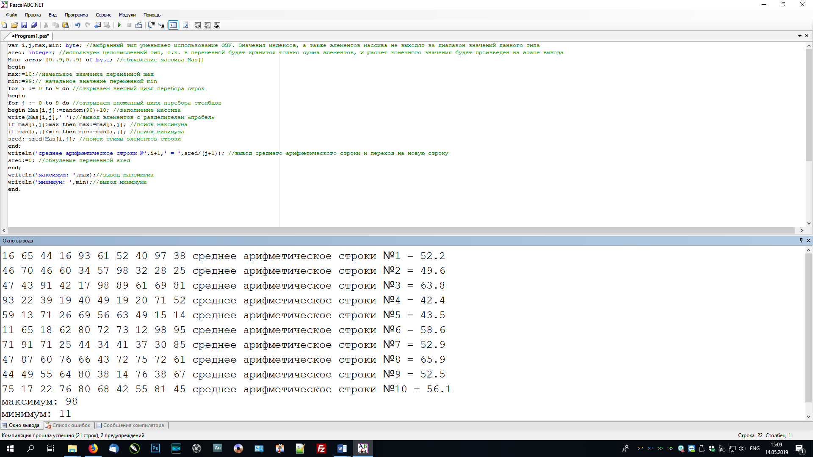Click the 'минимум: 11' output line
813x457 pixels.
(36, 414)
